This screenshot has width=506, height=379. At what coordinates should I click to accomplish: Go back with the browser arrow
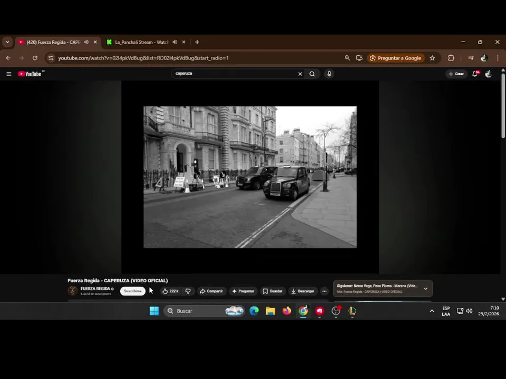click(8, 58)
